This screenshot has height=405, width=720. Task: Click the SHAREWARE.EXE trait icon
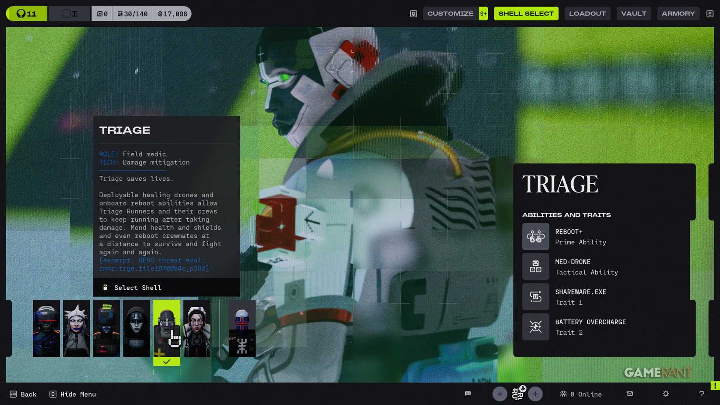pyautogui.click(x=535, y=297)
